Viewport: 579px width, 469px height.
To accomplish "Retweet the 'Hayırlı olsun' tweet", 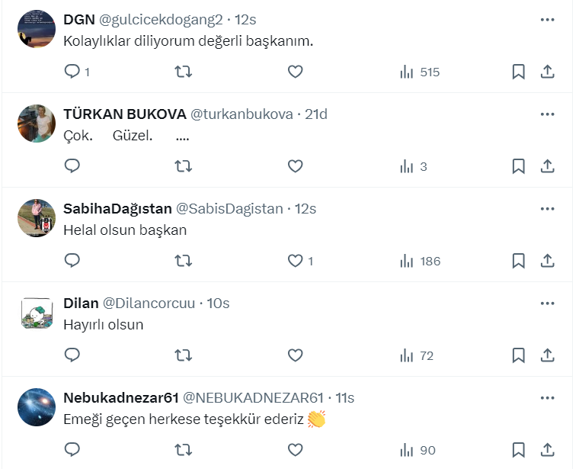I will pos(184,355).
